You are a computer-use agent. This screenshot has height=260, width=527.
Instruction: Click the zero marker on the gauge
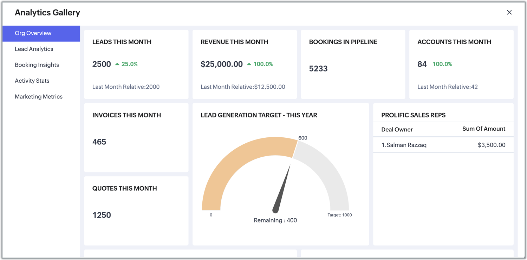[211, 215]
